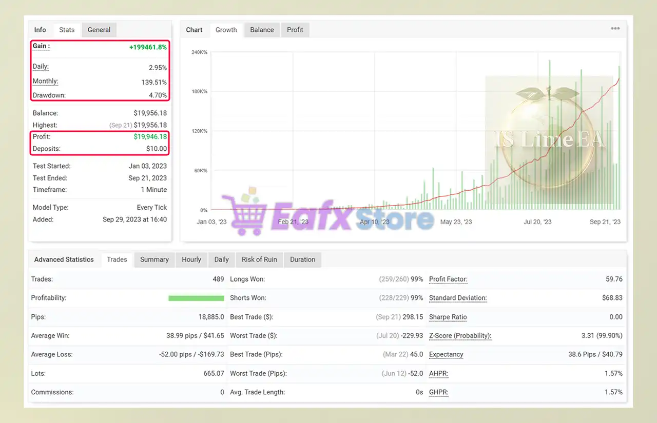
Task: Click the Sharpe Ratio label
Action: (x=448, y=317)
